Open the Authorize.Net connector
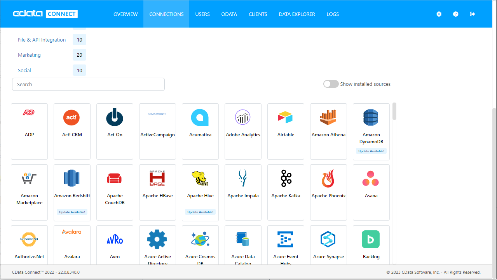 click(29, 245)
